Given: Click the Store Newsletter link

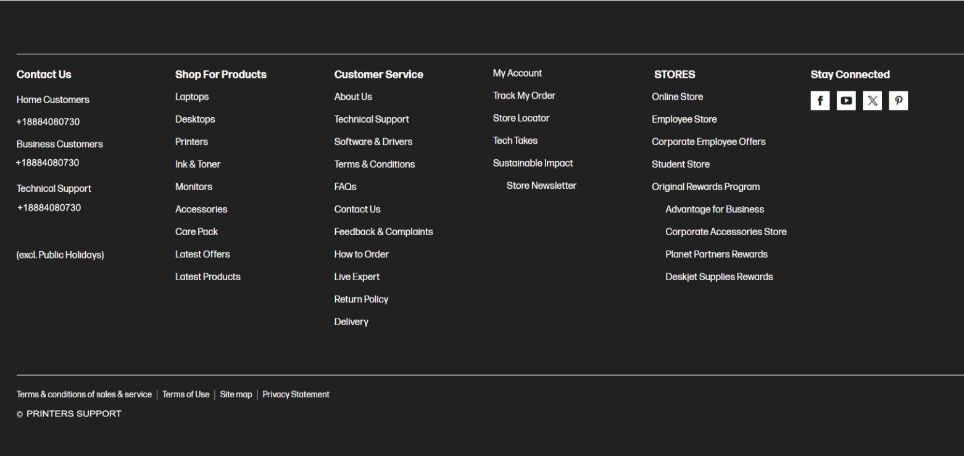Looking at the screenshot, I should [x=541, y=186].
